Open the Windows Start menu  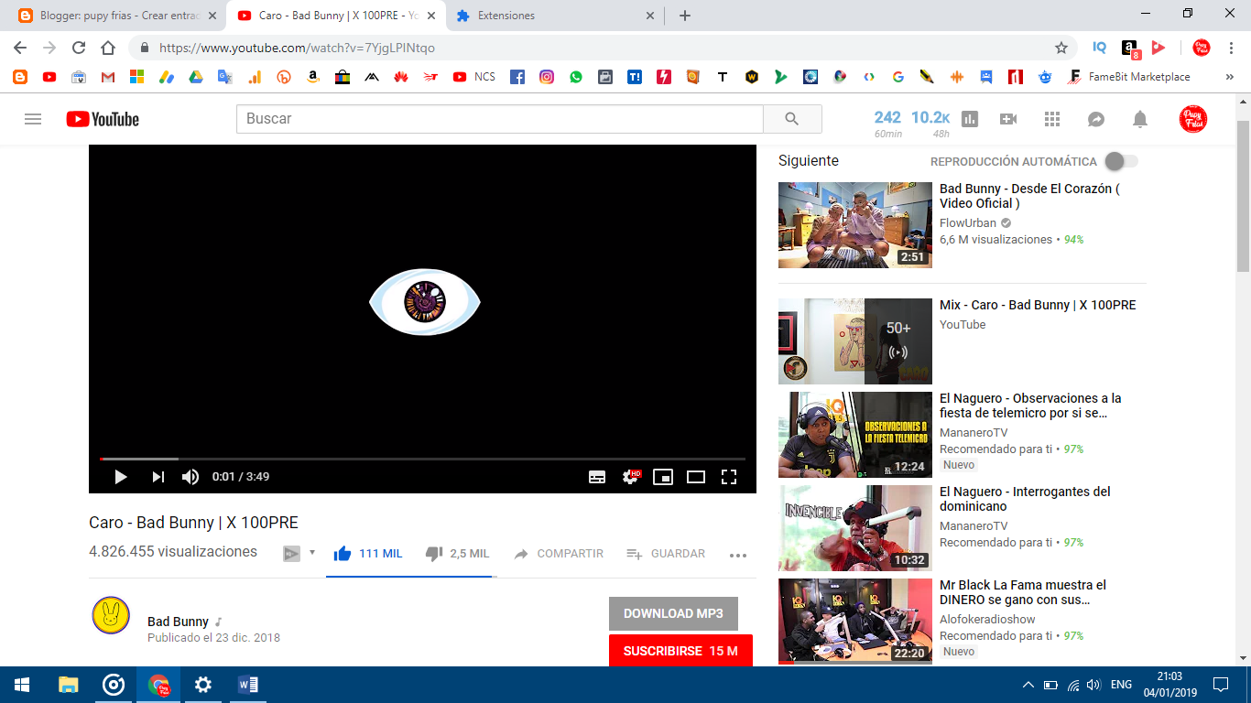point(22,685)
